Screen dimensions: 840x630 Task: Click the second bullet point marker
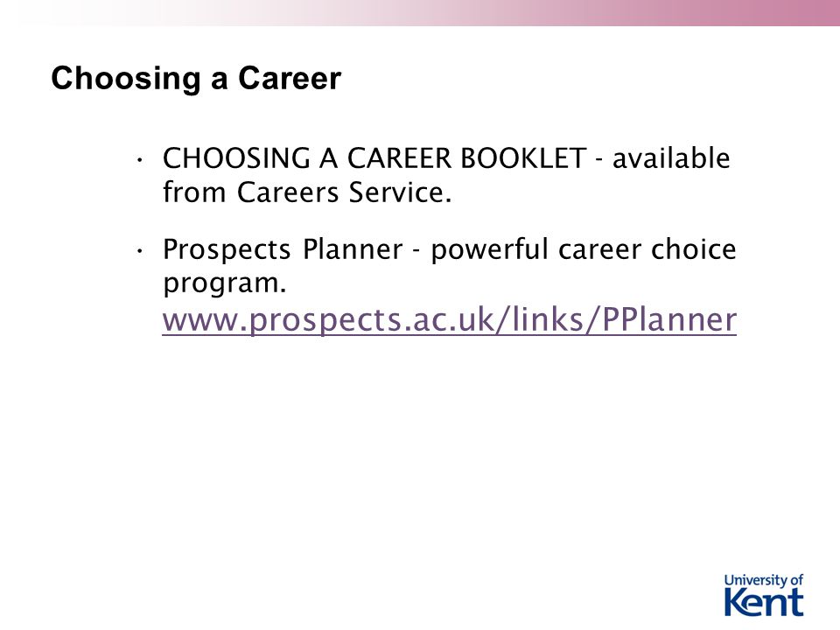(x=139, y=250)
